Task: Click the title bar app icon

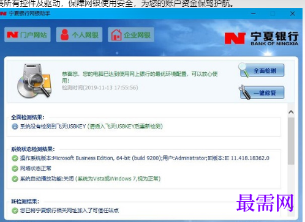Action: point(3,13)
